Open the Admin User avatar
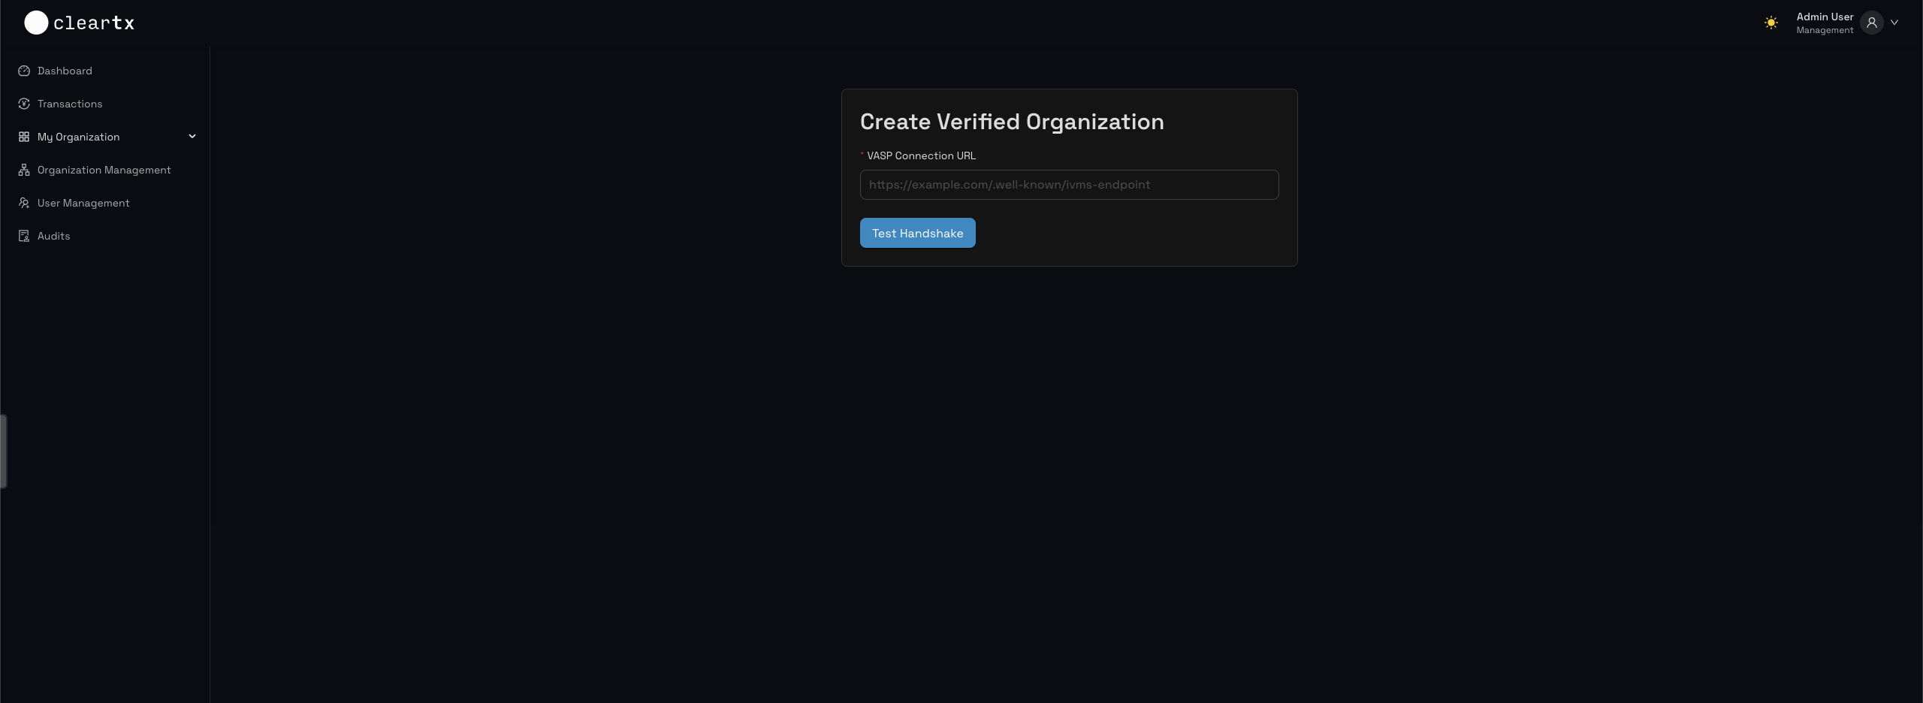Screen dimensions: 1923x703 coord(1870,22)
